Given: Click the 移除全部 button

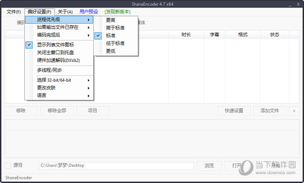Looking at the screenshot, I should 57,111.
